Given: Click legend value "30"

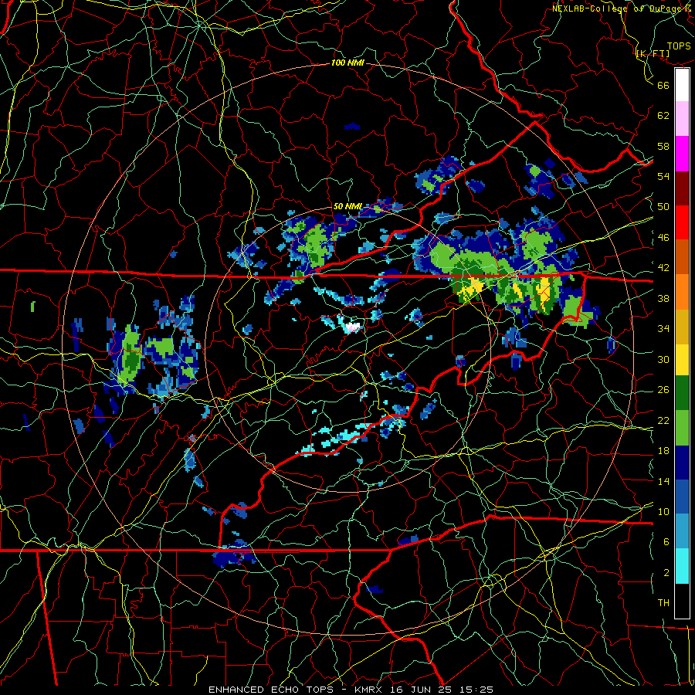Looking at the screenshot, I should point(663,359).
